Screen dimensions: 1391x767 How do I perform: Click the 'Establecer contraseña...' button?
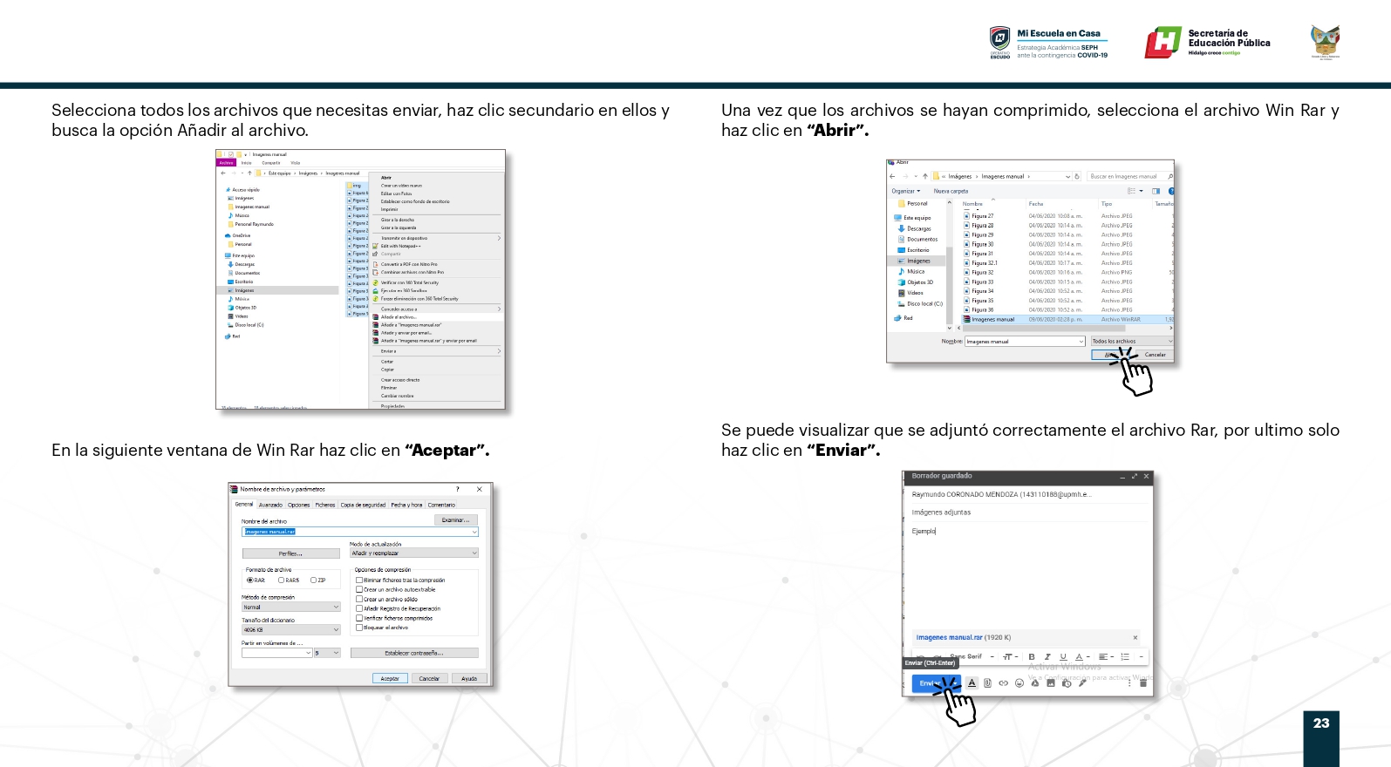414,653
